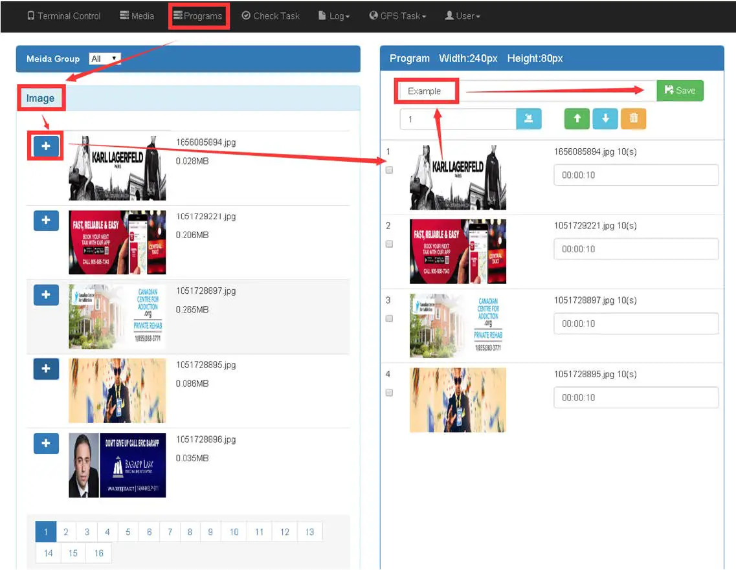
Task: Select the Image tab
Action: [40, 98]
